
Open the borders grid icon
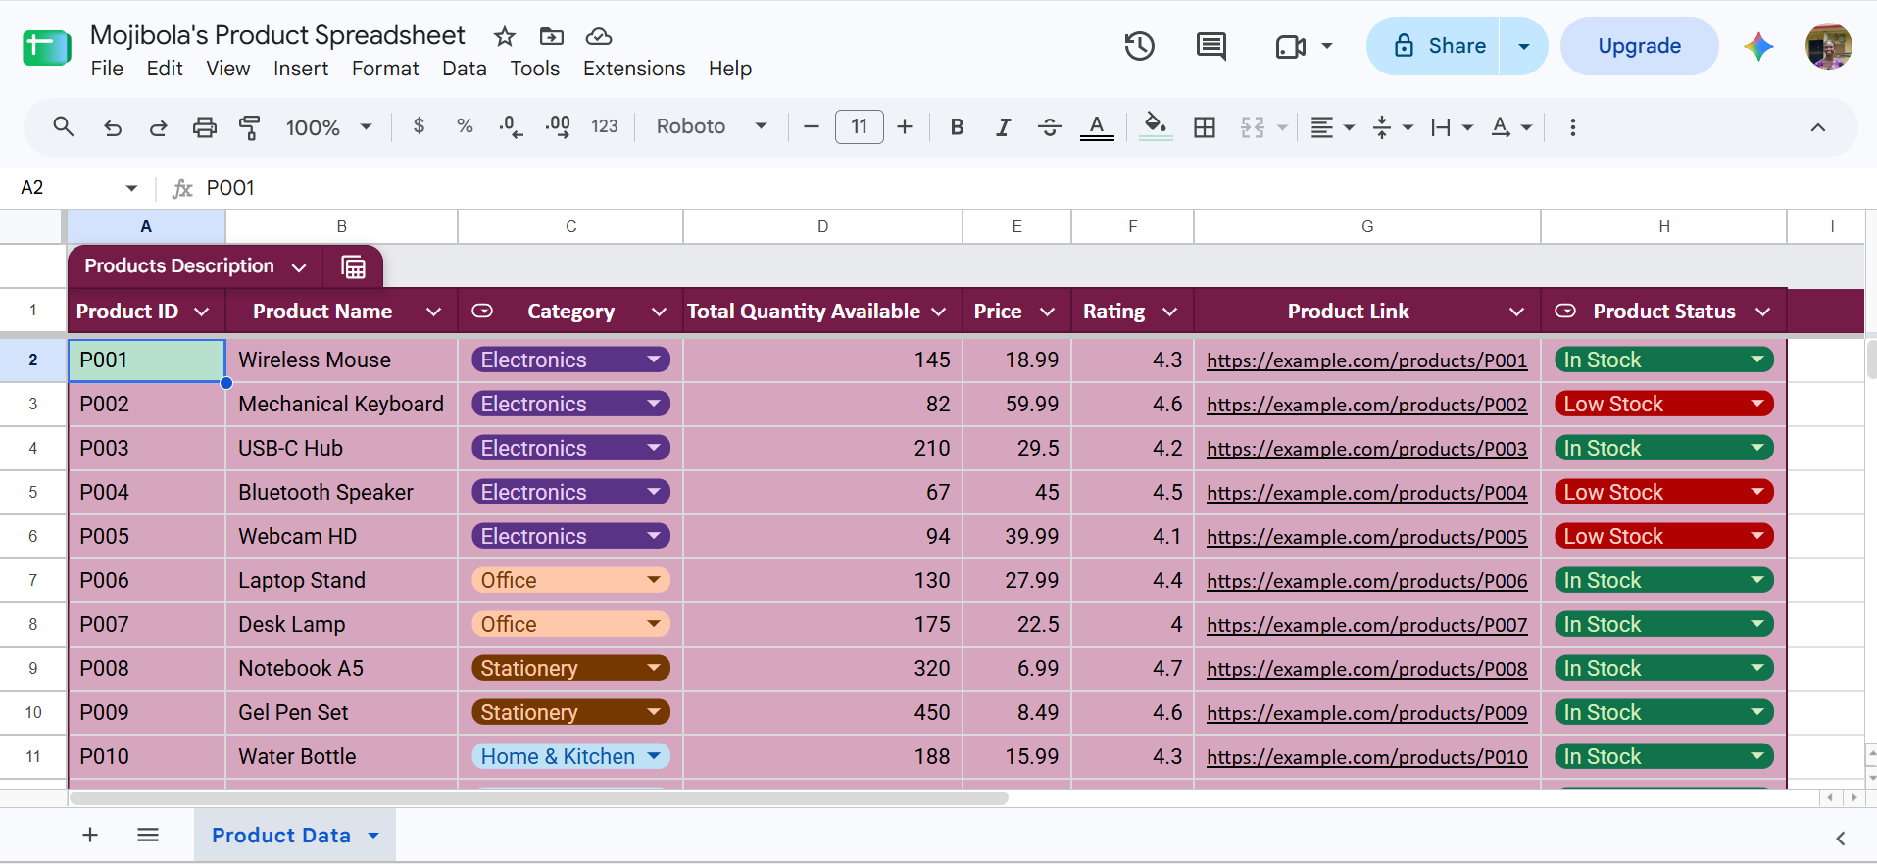[x=1205, y=127]
